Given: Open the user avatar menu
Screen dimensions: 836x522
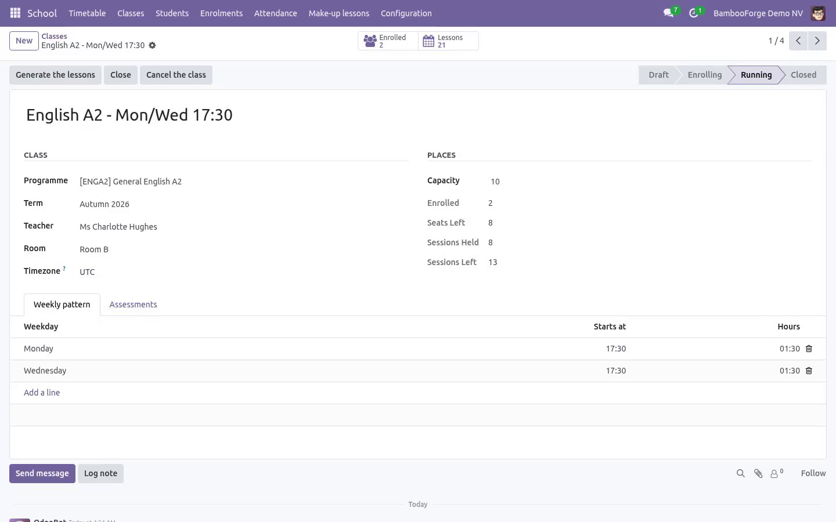Looking at the screenshot, I should coord(818,13).
